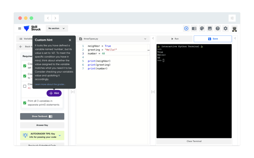Viewport: 254px width, 158px height.
Task: Open the Learn more about the grader link
Action: [50, 84]
